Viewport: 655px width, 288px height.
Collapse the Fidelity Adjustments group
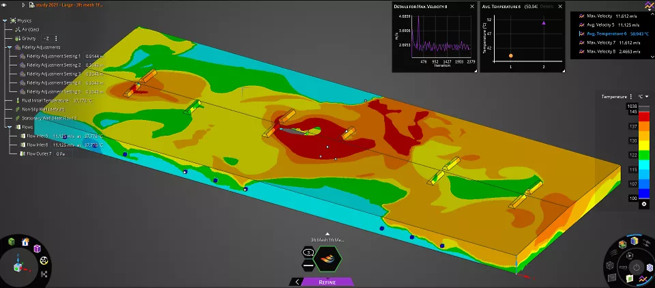[9, 47]
